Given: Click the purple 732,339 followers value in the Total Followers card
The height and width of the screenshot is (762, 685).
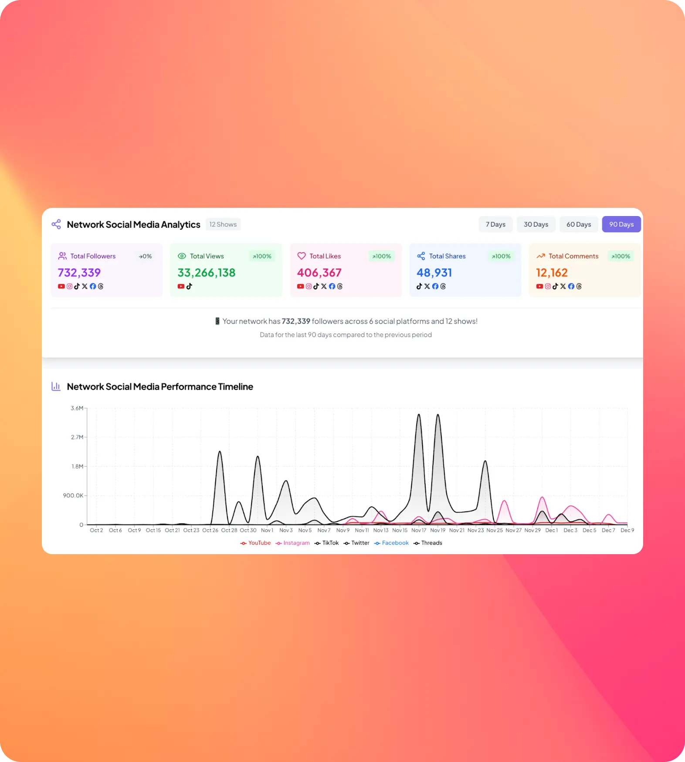Looking at the screenshot, I should 79,273.
